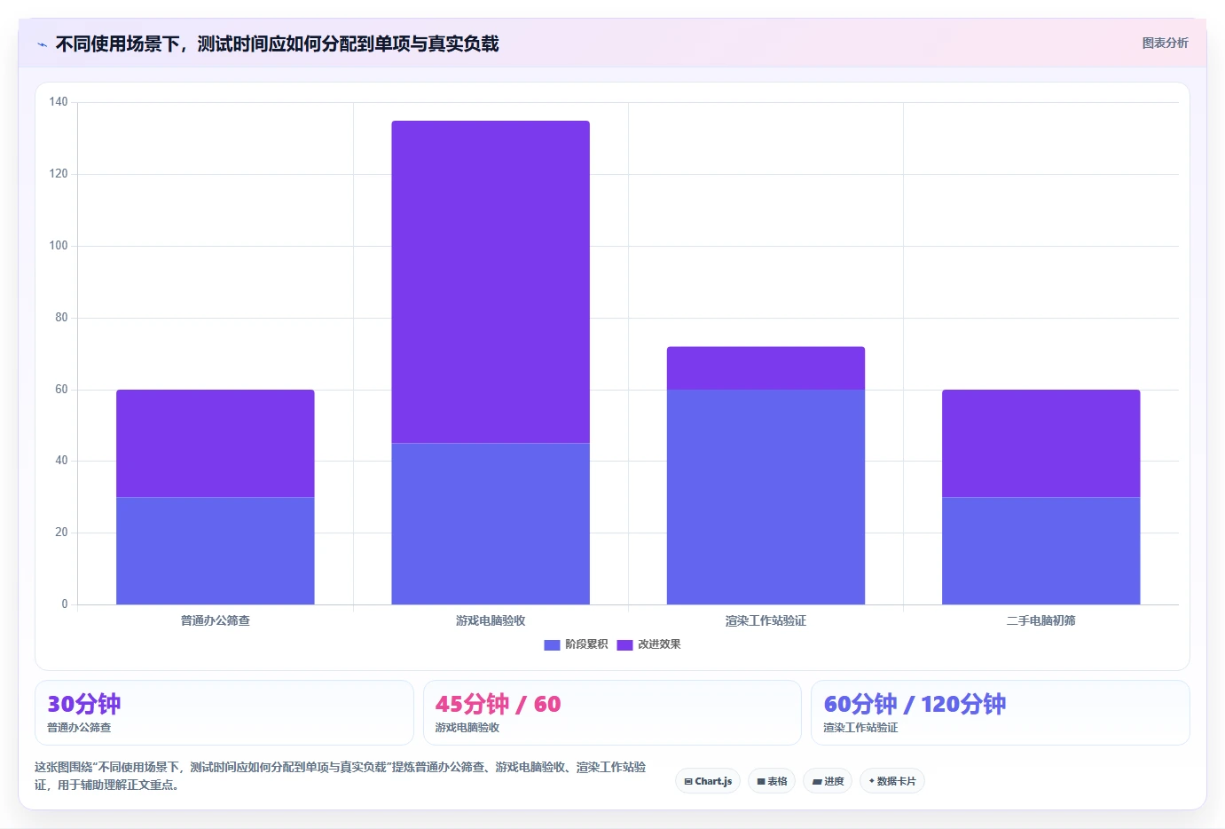Select the 表格 tag pill

[x=772, y=781]
